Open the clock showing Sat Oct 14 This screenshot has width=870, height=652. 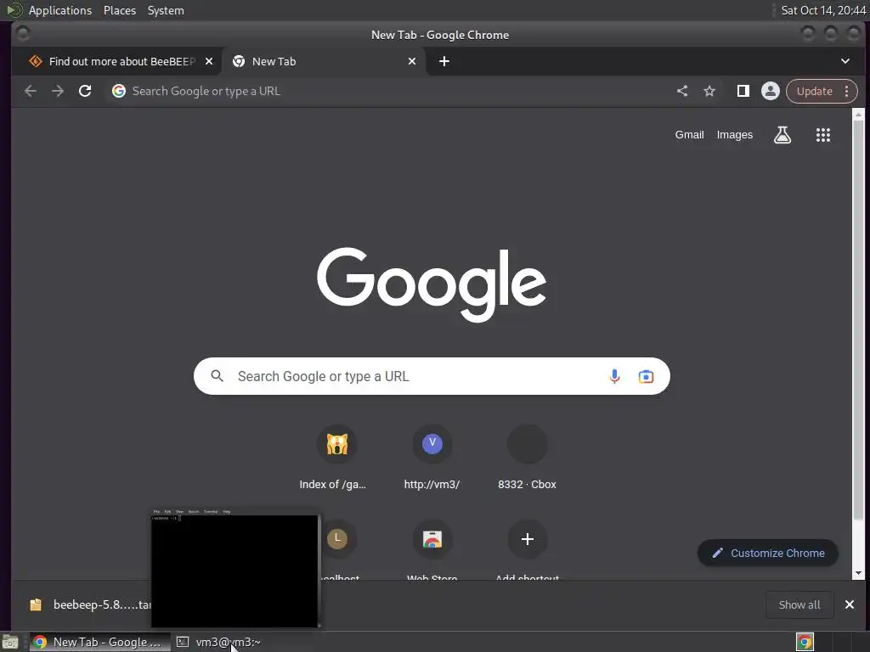point(822,10)
